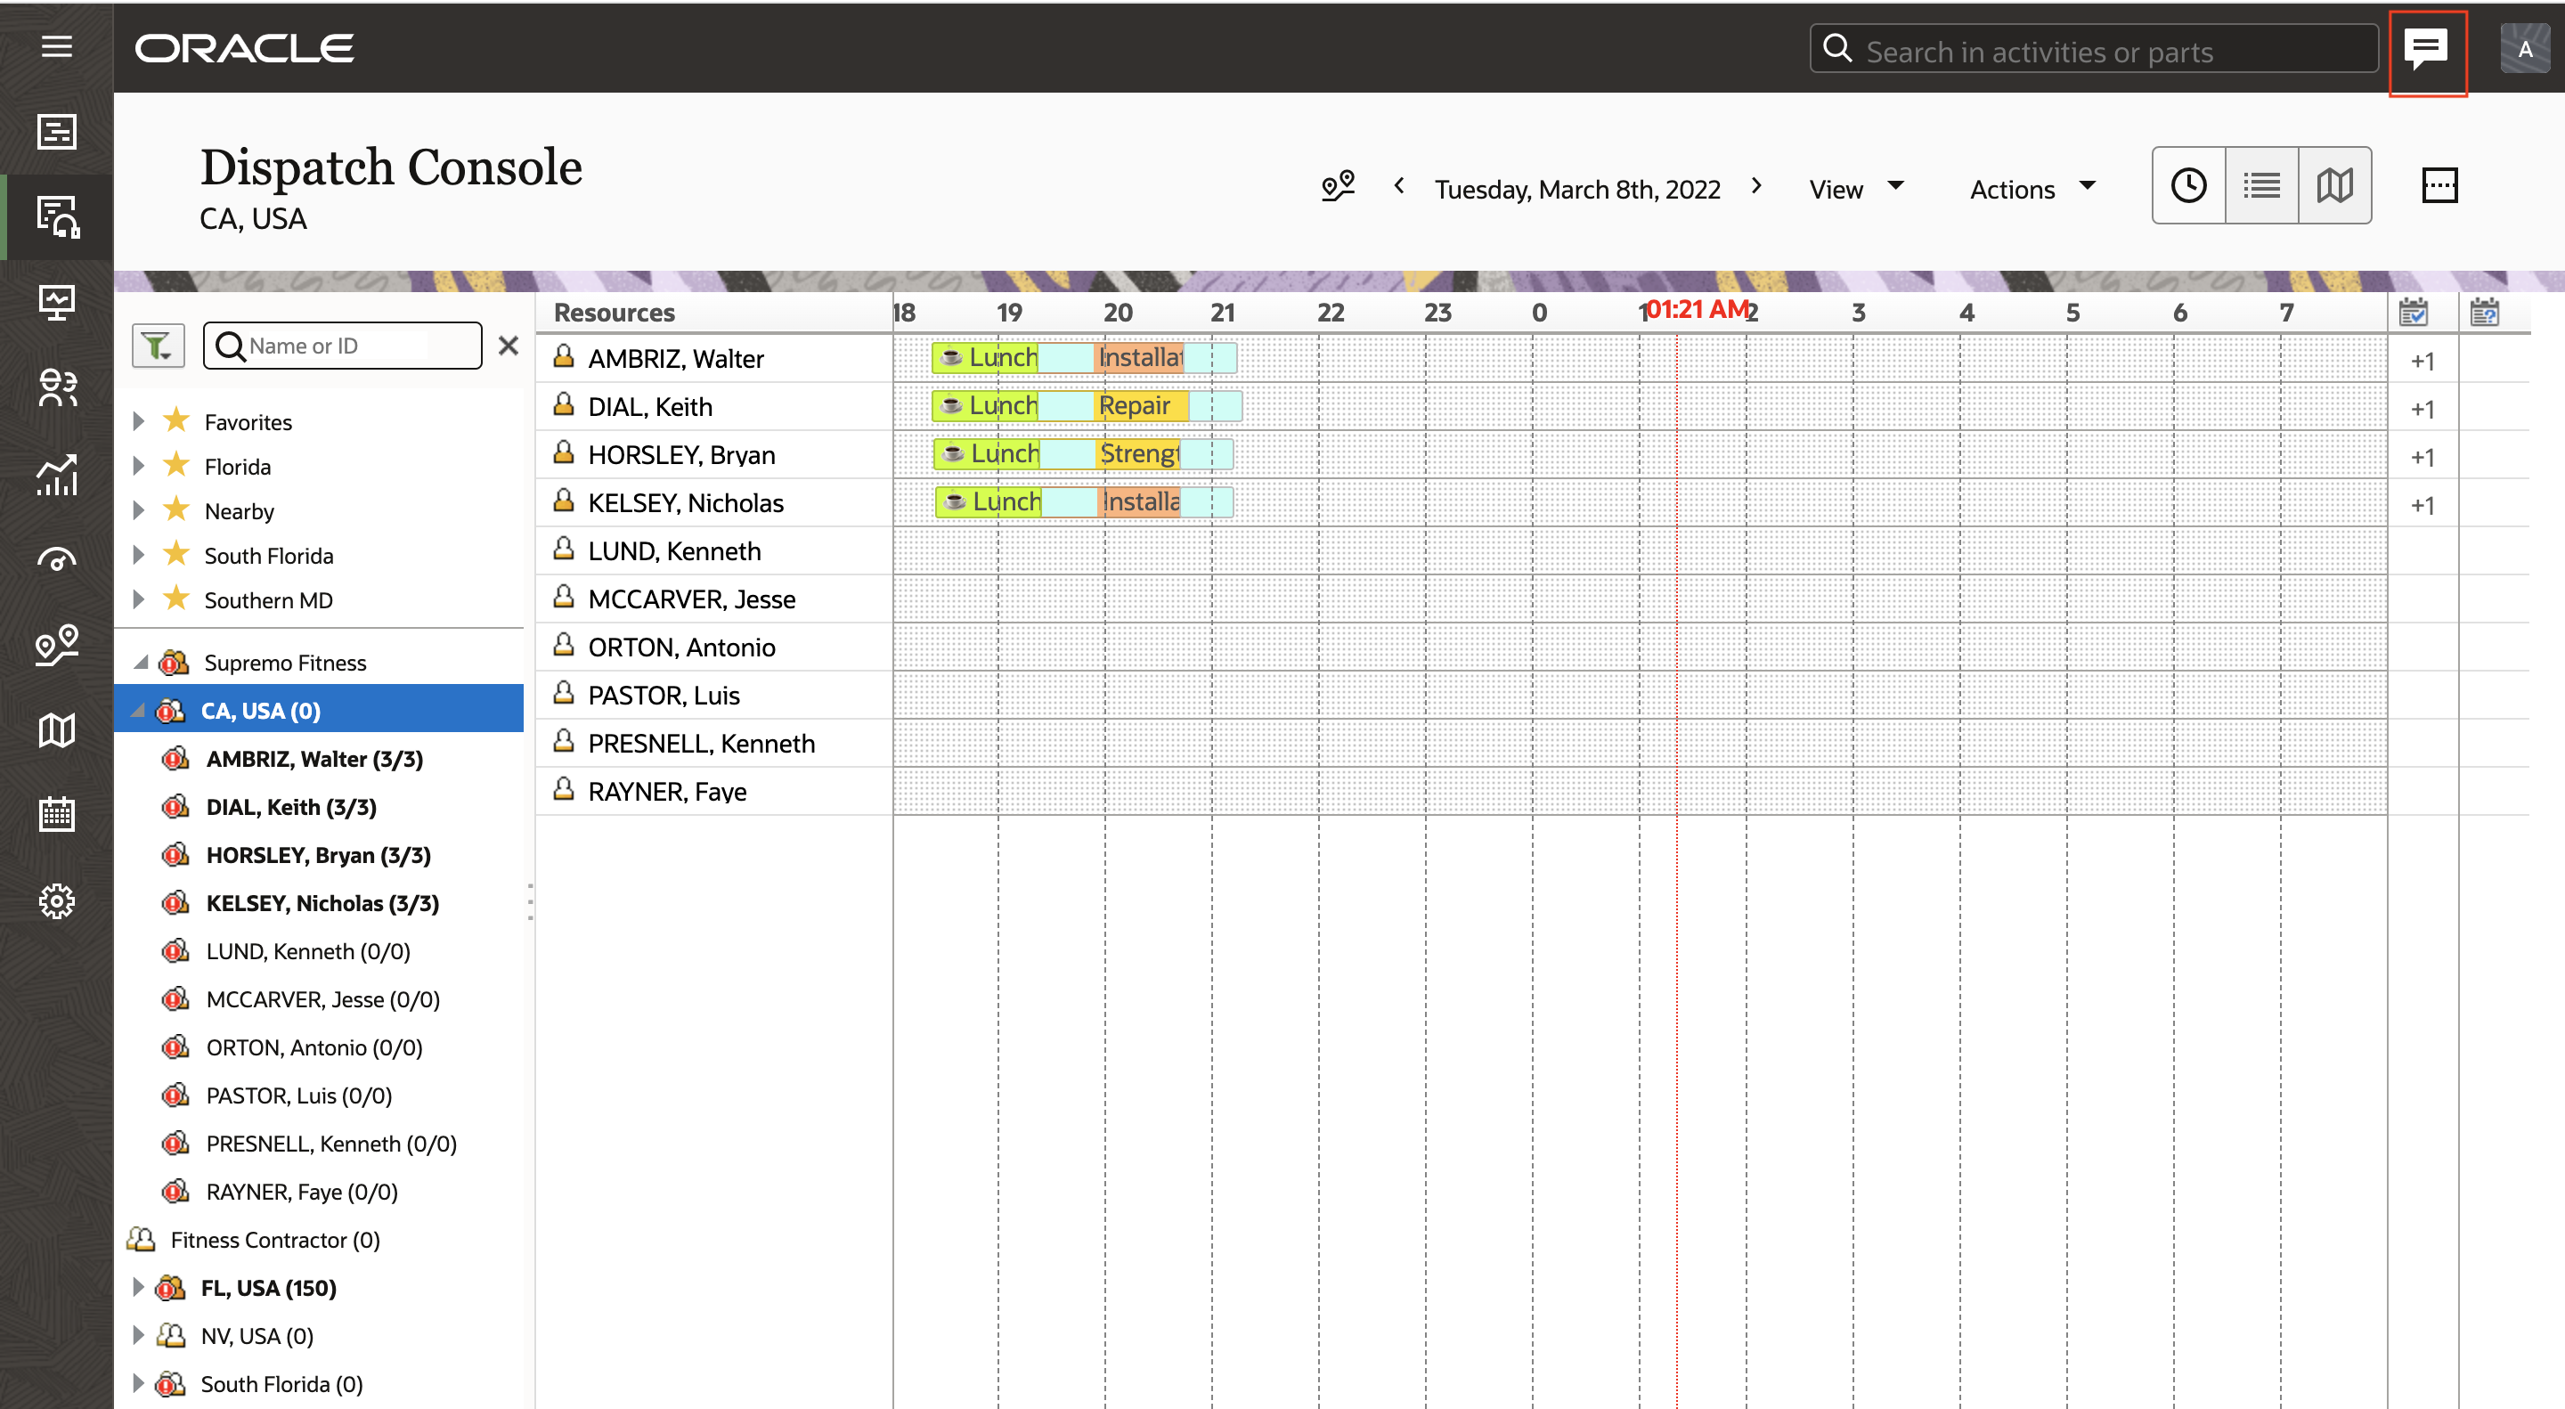Expand the FL, USA (150) bucket
Viewport: 2565px width, 1409px height.
tap(138, 1286)
